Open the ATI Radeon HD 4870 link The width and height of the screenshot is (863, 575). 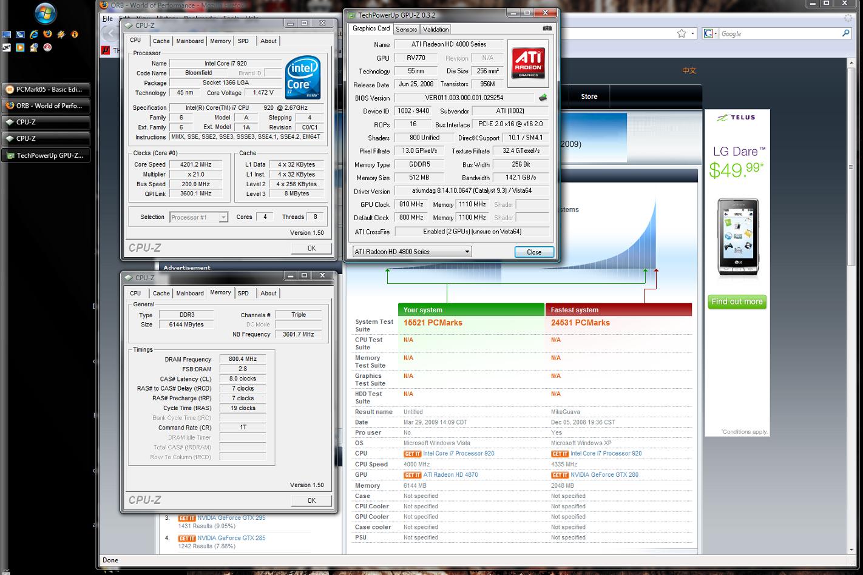click(450, 475)
